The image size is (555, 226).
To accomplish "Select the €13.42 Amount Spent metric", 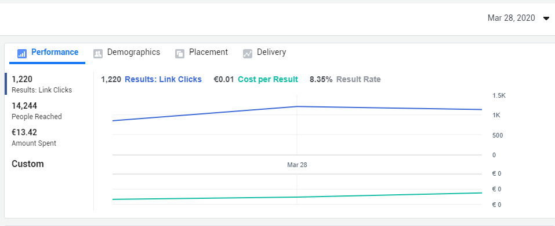I will 34,138.
